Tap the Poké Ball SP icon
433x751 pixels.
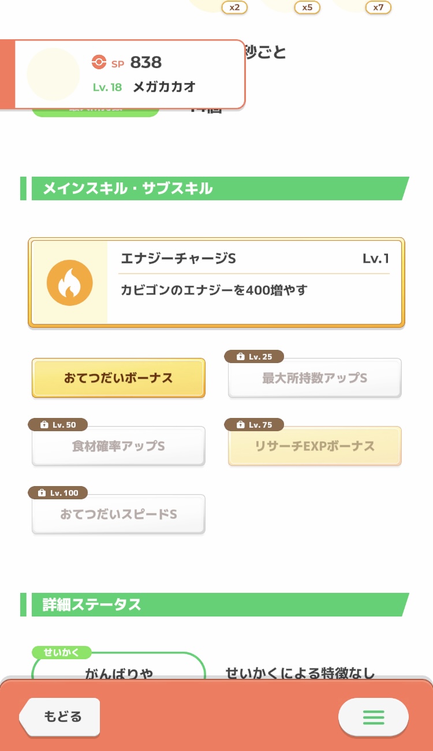[99, 62]
